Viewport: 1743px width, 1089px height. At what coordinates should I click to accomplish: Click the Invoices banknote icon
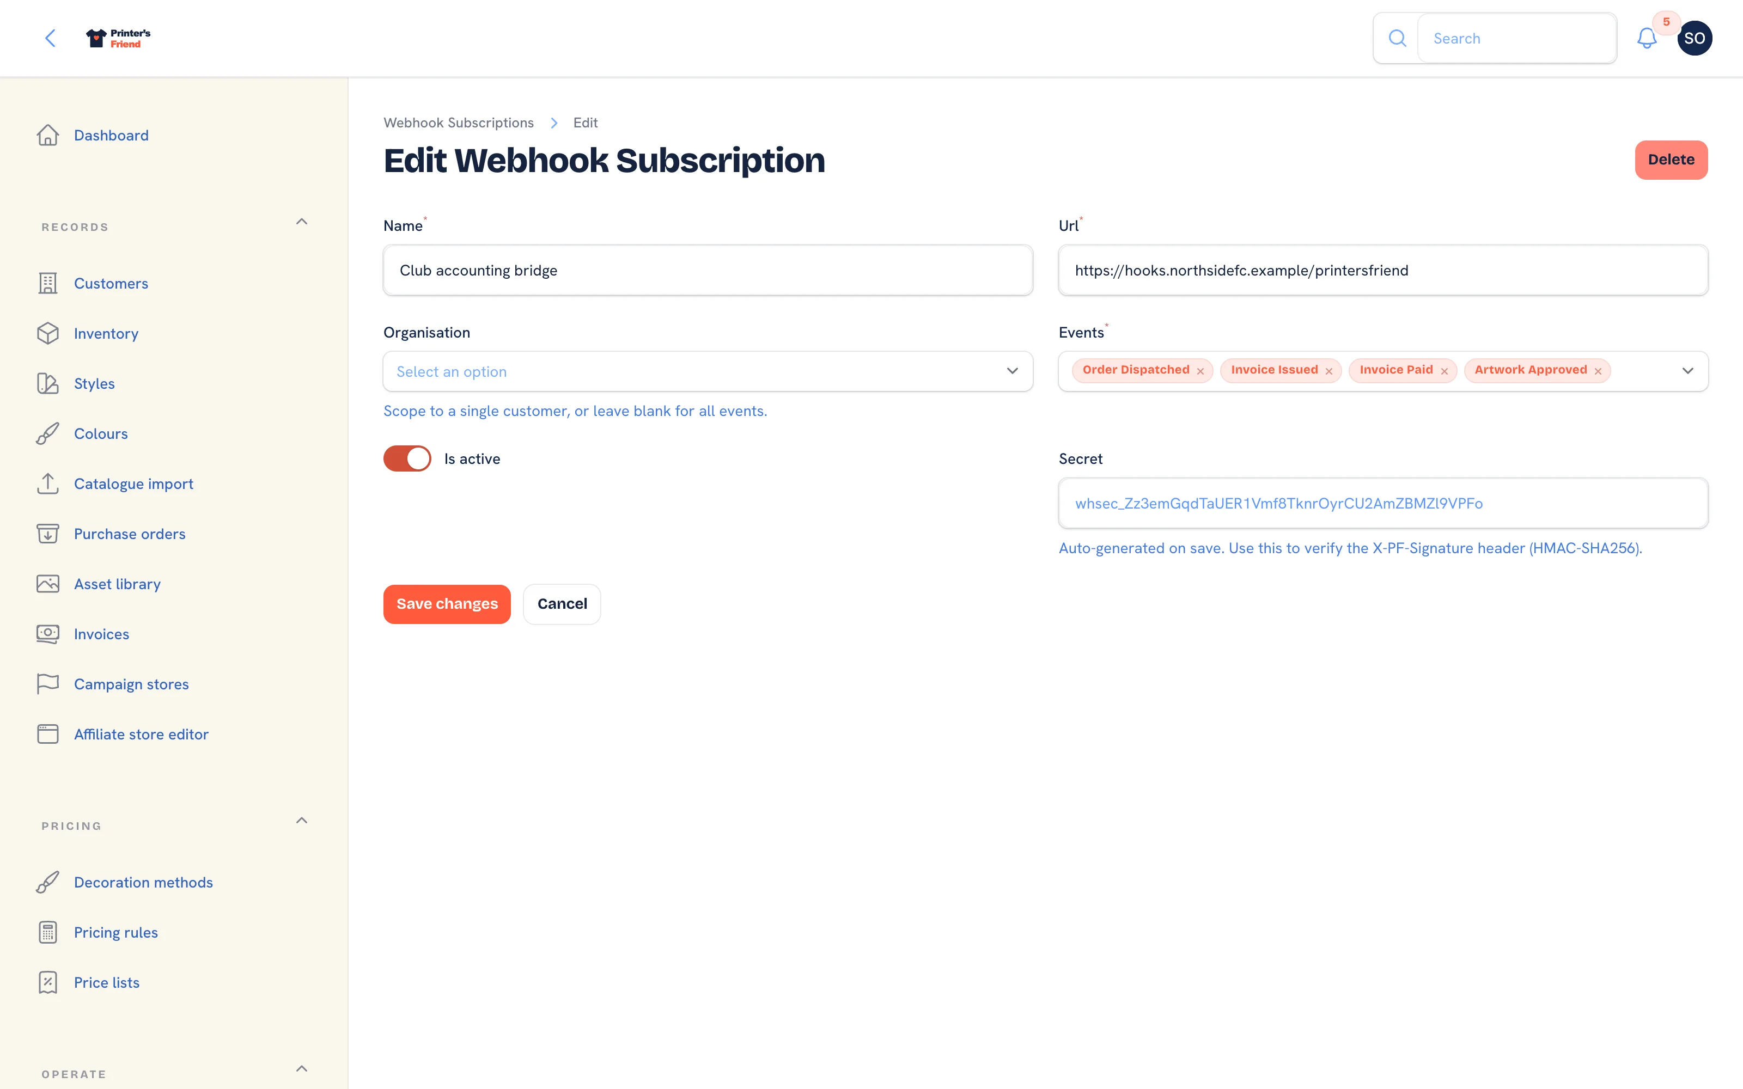[x=47, y=634]
